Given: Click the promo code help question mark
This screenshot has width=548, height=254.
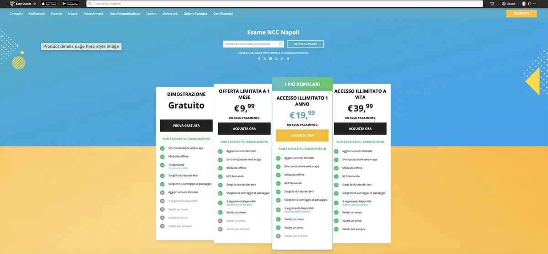Looking at the screenshot, I should 280,44.
